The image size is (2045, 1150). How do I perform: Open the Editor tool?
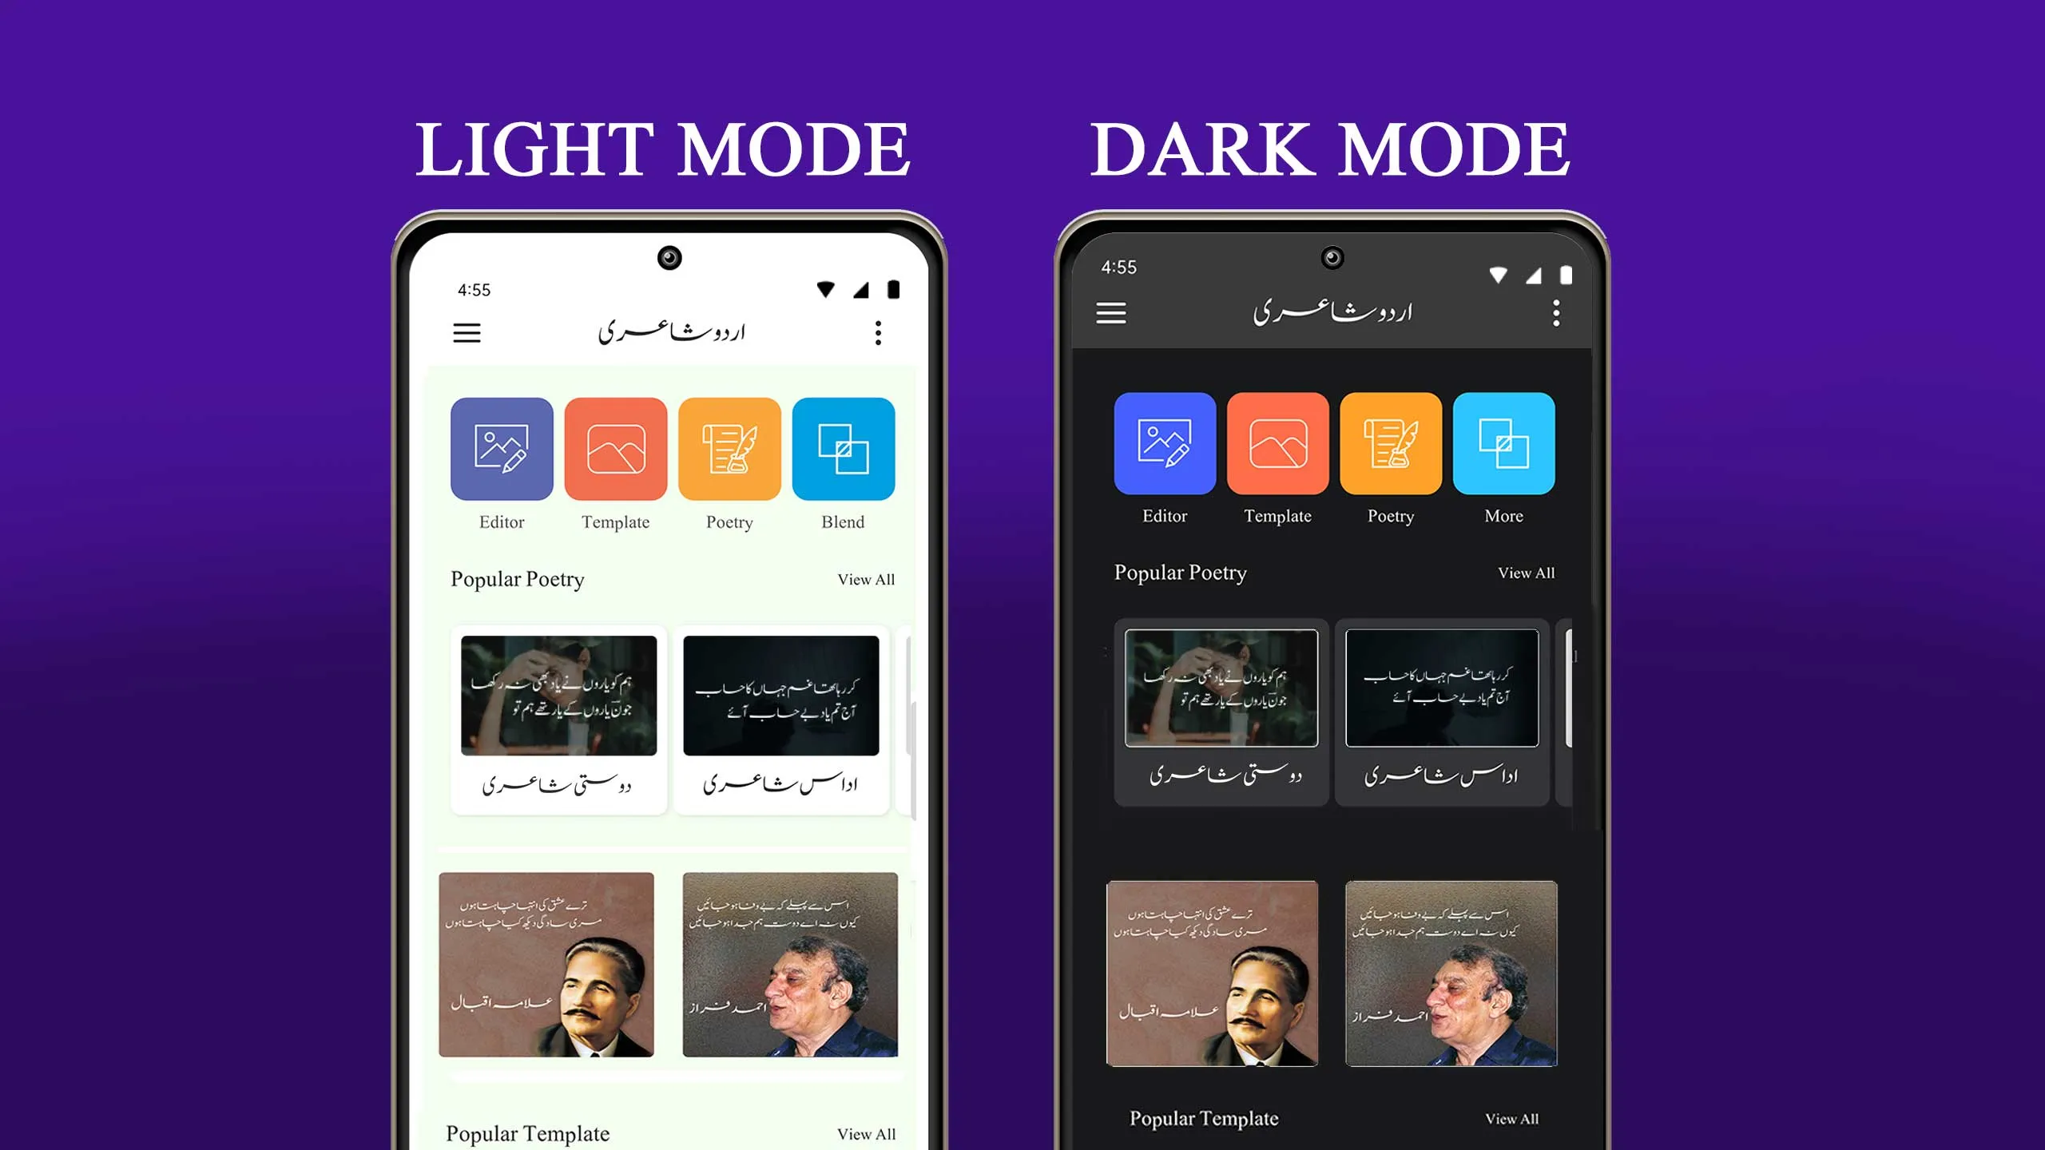click(x=502, y=448)
